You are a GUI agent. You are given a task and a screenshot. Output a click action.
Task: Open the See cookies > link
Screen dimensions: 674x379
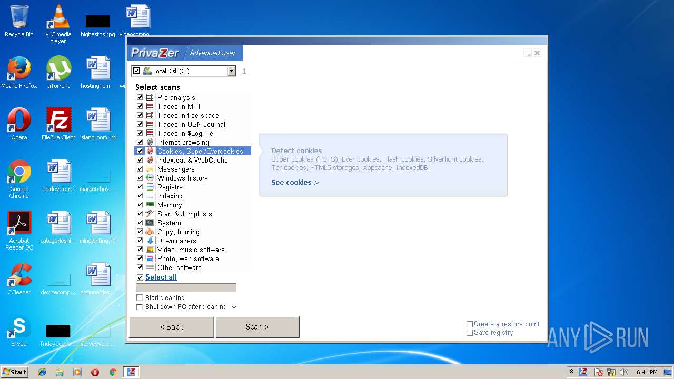point(295,183)
